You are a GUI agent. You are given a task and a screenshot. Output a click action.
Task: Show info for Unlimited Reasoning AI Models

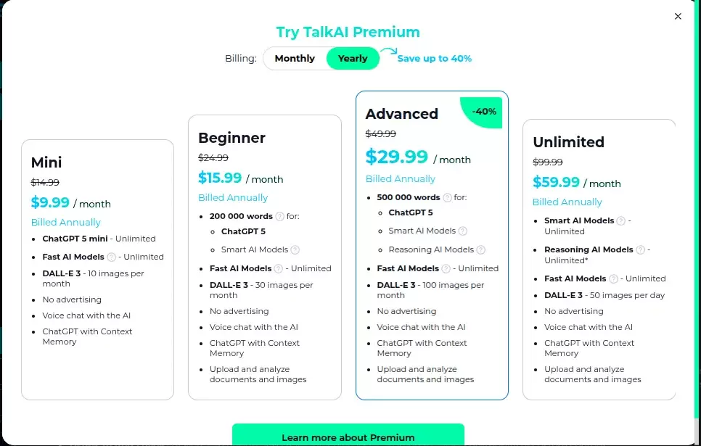click(x=640, y=249)
